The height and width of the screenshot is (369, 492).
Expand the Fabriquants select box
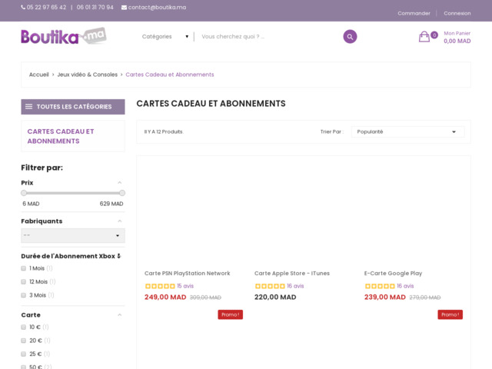click(x=72, y=235)
